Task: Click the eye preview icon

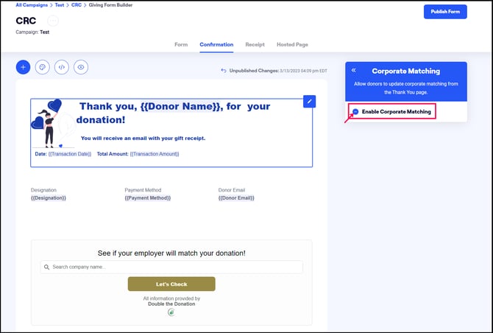Action: (82, 67)
